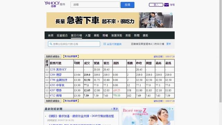Screen dimensions: 222x125
Task: Focus the stock code/name search field
Action: tap(74, 44)
